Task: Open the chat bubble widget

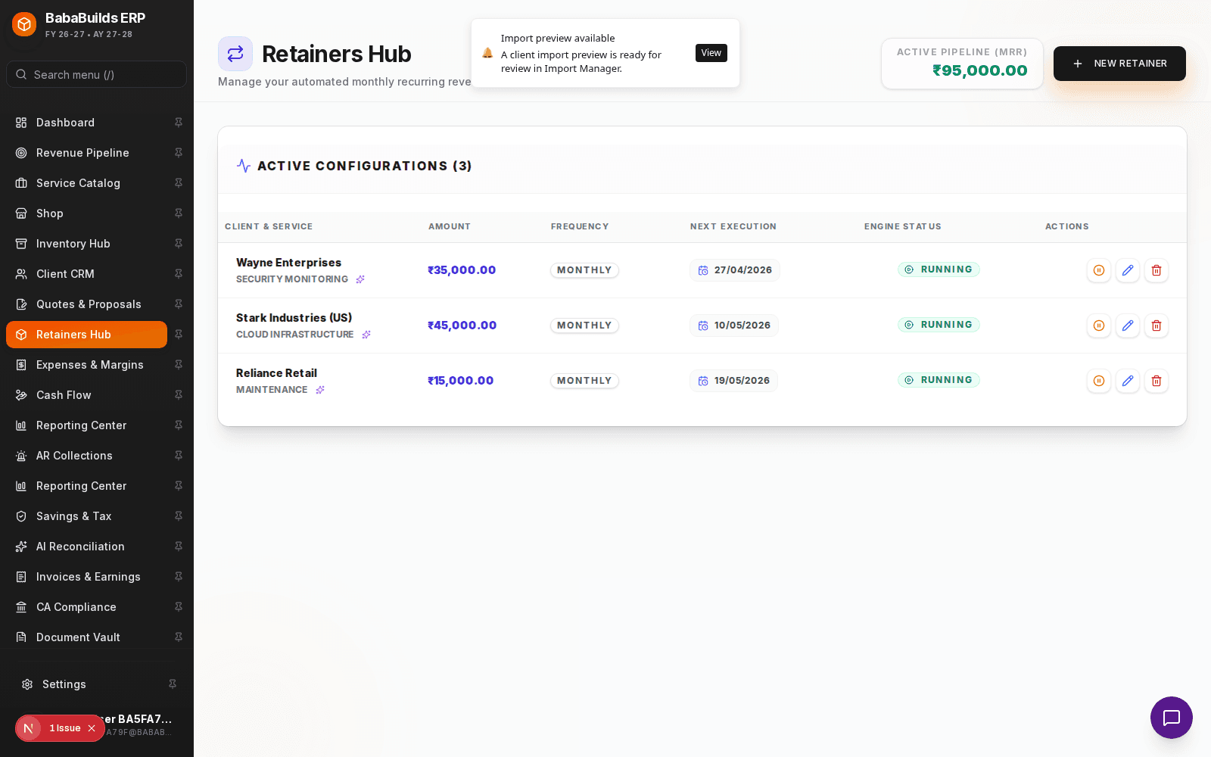Action: pos(1172,718)
